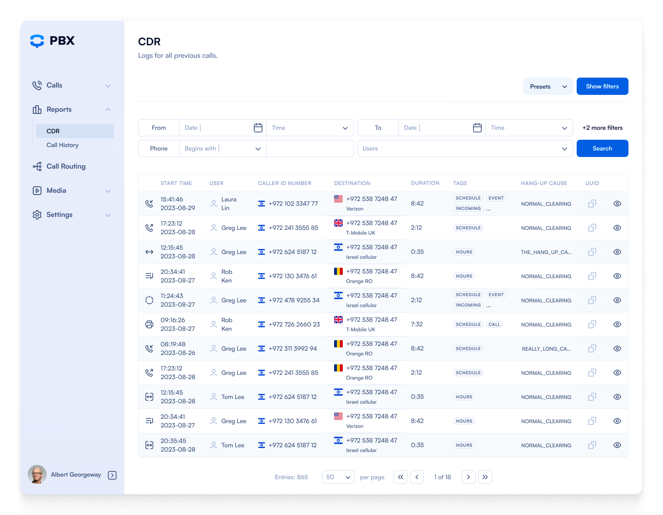
Task: Copy UUID for the 09:16:26 Rob Ken call
Action: coord(592,324)
